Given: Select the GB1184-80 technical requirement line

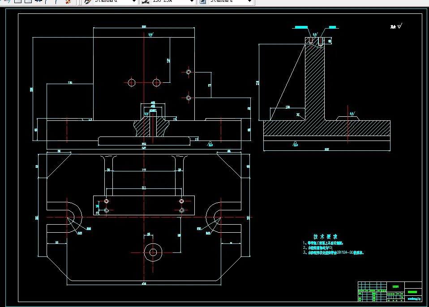Looking at the screenshot, I should 334,253.
